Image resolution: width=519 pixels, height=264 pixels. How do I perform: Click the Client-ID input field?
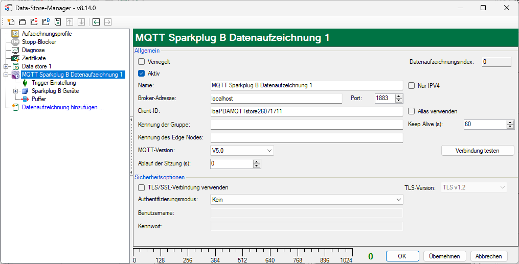[306, 111]
